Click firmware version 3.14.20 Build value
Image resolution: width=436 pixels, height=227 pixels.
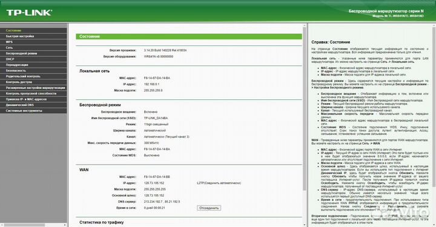(x=165, y=50)
